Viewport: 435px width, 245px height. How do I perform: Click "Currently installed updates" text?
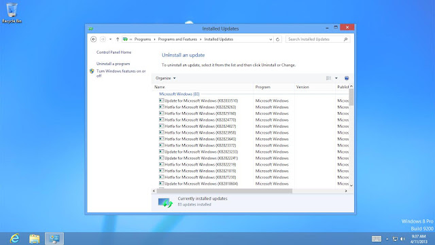coord(203,198)
